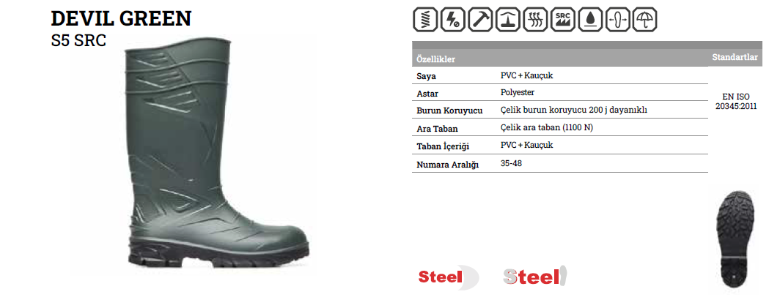Click the S5 SRC subtitle text

point(78,40)
